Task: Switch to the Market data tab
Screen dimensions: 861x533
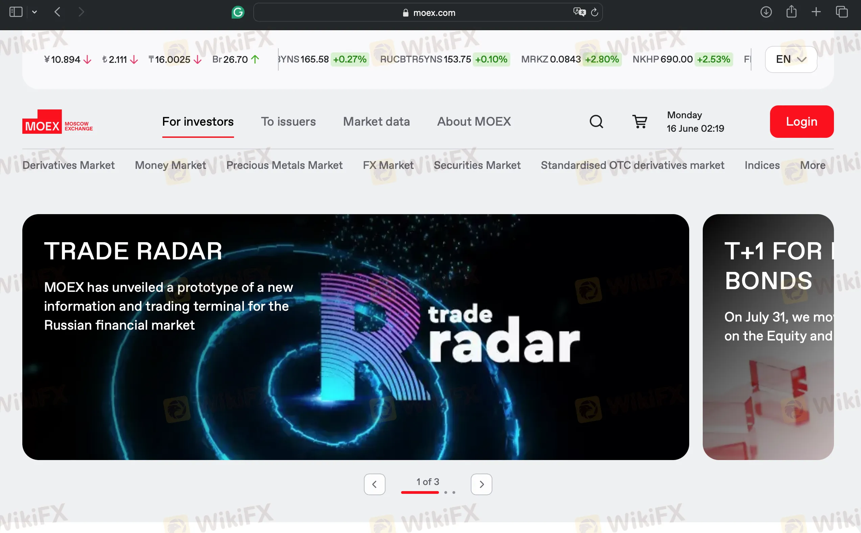Action: tap(376, 122)
